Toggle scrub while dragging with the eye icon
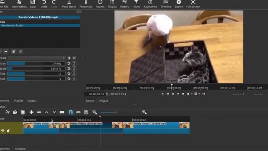Viewport: 268px width, 151px height. (78, 112)
